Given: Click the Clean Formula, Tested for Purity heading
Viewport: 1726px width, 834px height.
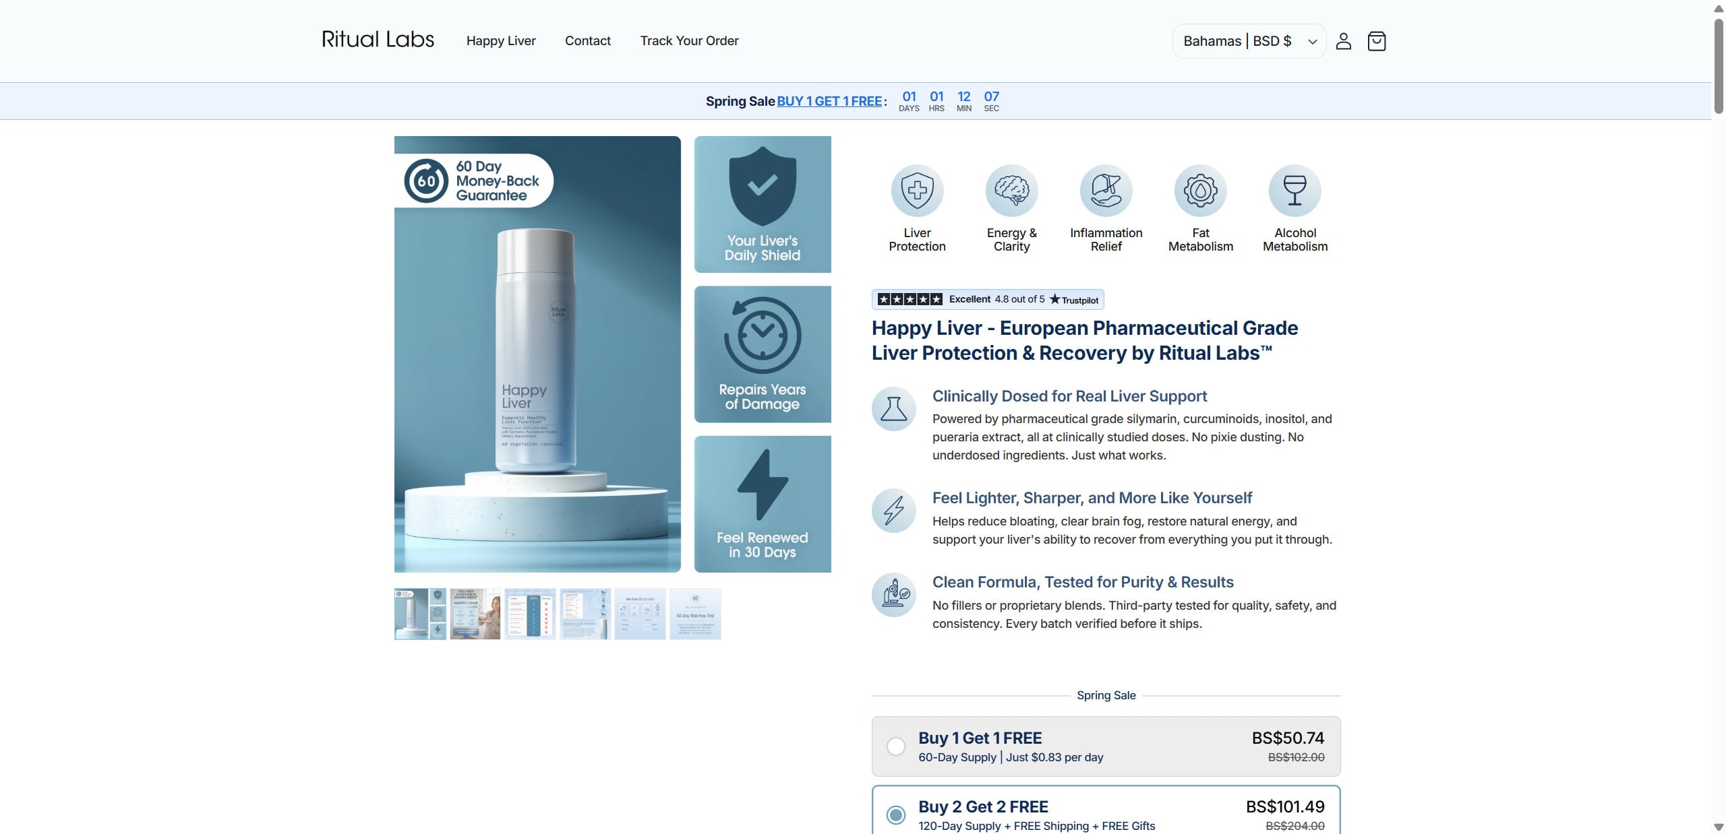Looking at the screenshot, I should [1083, 582].
